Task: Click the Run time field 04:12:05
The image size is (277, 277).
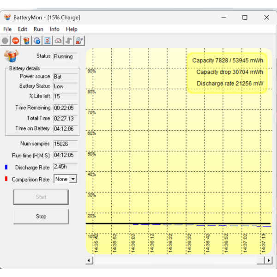Action: tap(66, 155)
